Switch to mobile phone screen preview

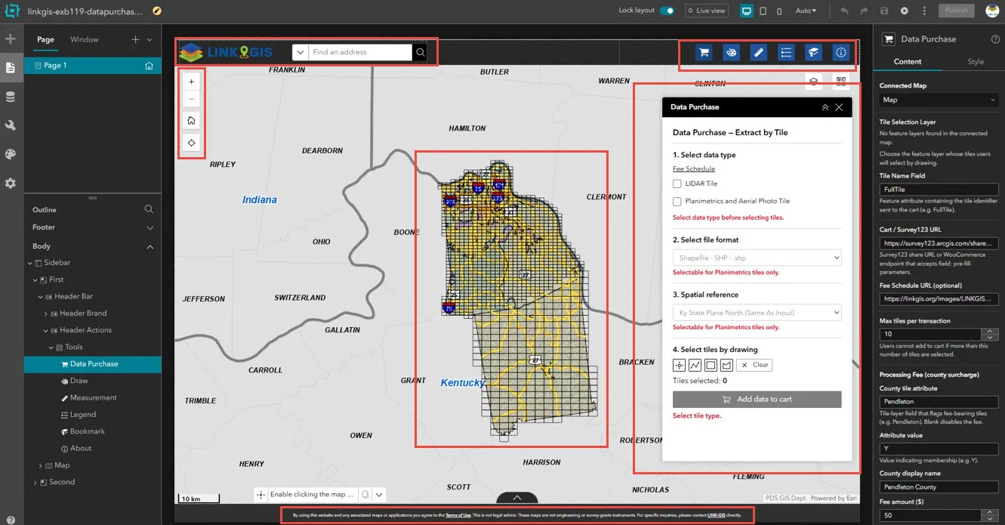[x=778, y=11]
